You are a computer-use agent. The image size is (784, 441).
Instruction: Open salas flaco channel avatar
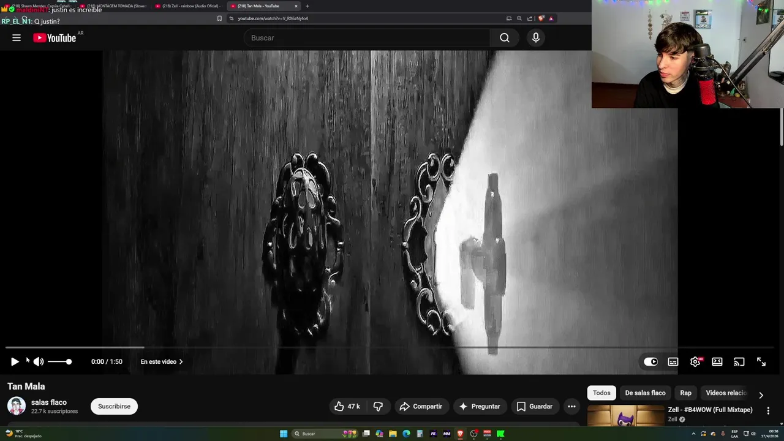[x=17, y=406]
